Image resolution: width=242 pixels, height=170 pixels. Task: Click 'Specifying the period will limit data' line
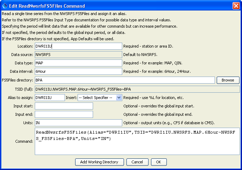point(90,26)
